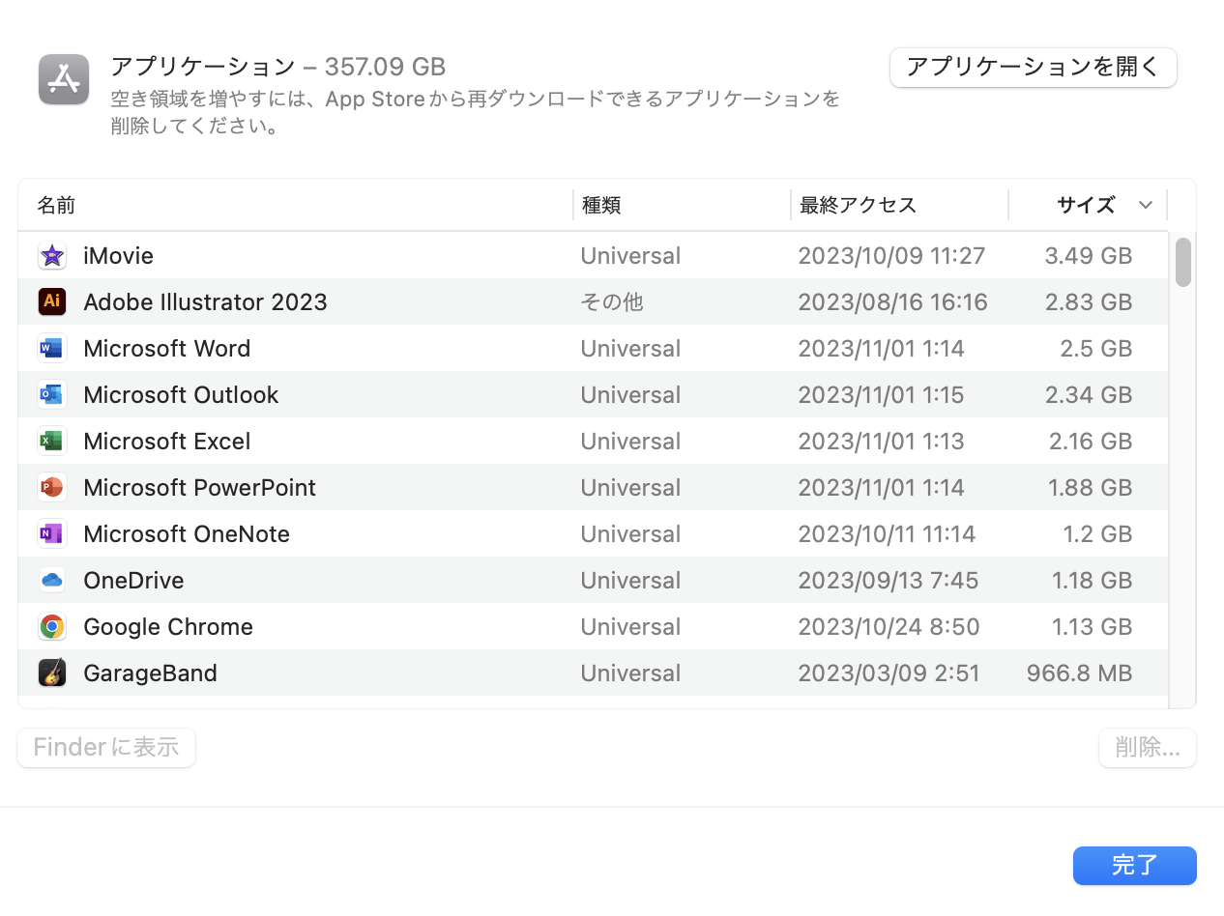
Task: Click the 1.2 GB size value
Action: pos(1098,534)
